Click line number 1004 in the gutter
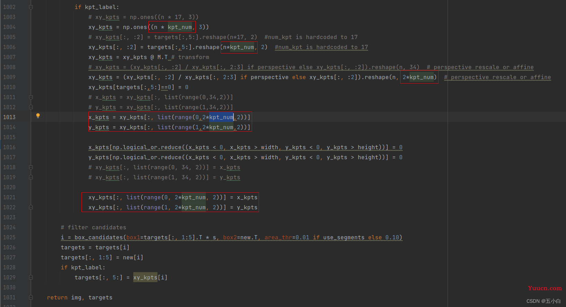The height and width of the screenshot is (307, 566). pos(9,27)
